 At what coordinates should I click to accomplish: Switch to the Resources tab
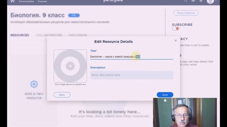[20, 35]
